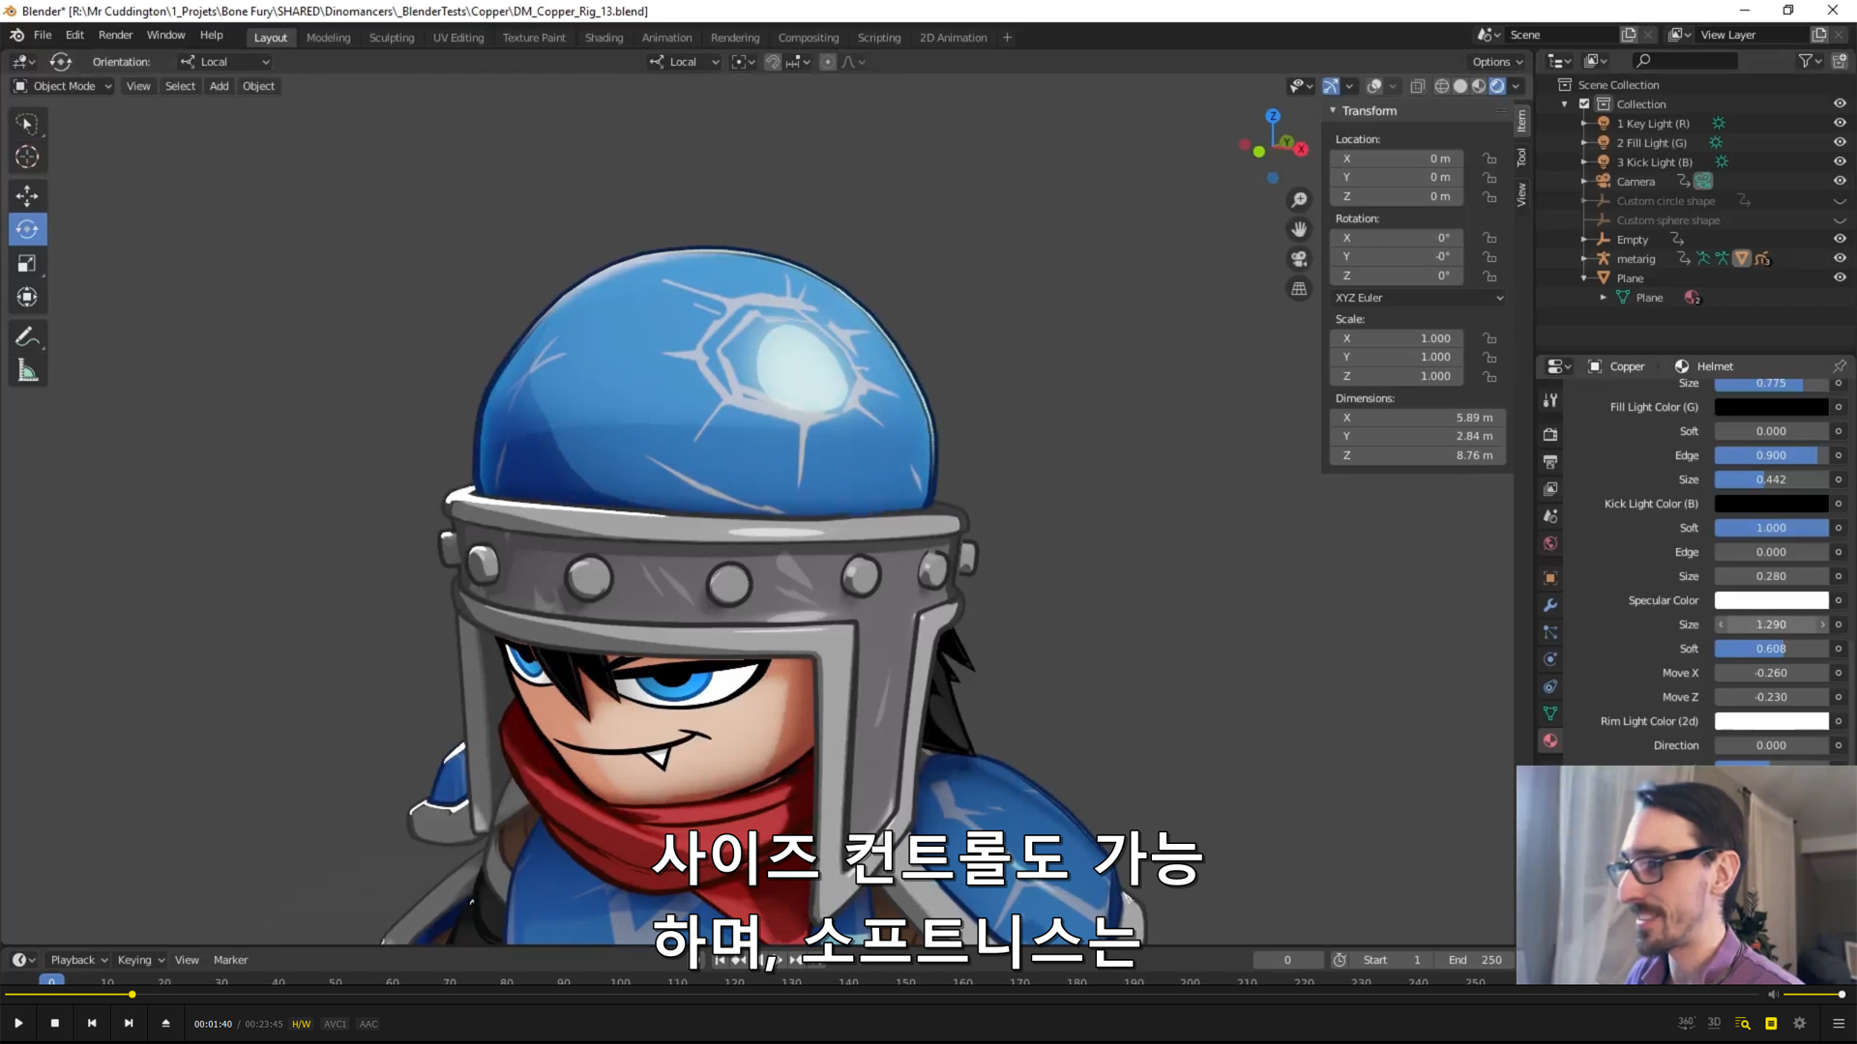Open the Orientation Local dropdown
Image resolution: width=1857 pixels, height=1044 pixels.
(224, 62)
